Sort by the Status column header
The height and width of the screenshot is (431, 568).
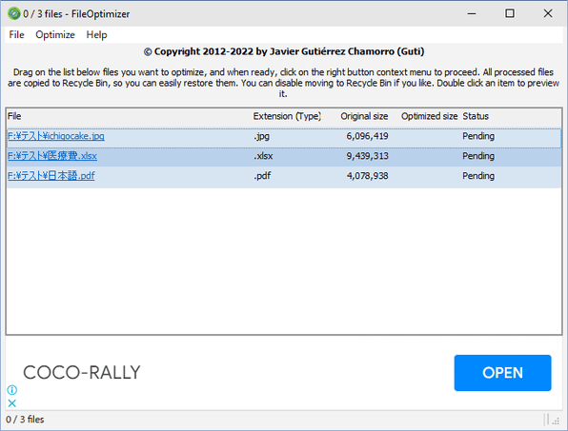point(476,116)
